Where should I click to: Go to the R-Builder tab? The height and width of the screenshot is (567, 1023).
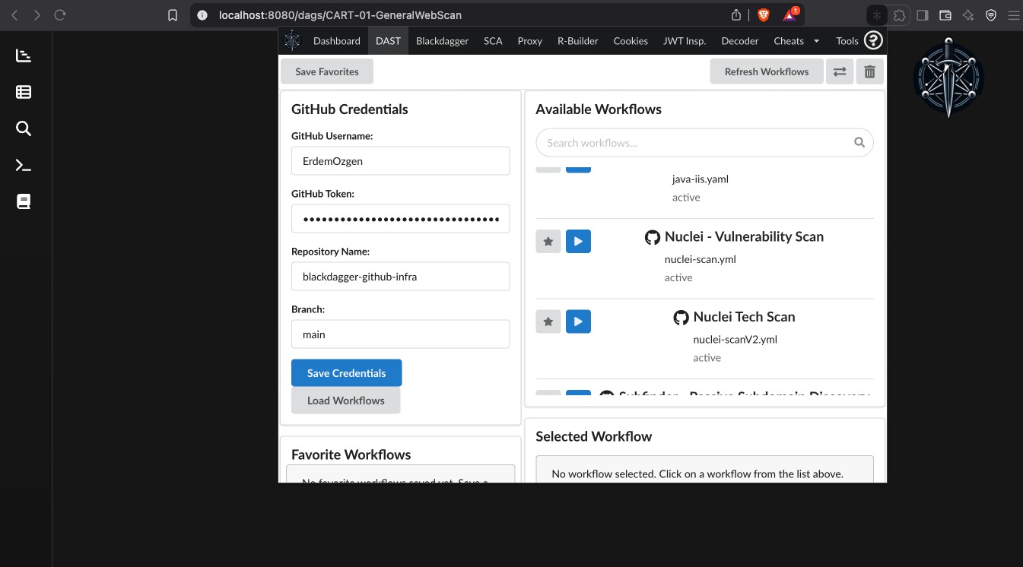pyautogui.click(x=578, y=41)
